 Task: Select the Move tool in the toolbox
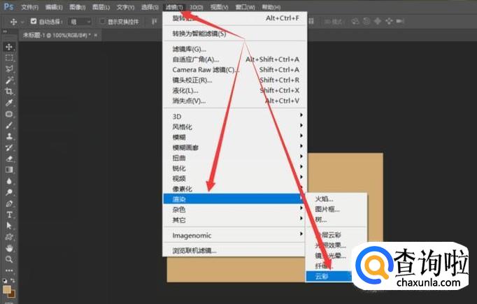9,47
